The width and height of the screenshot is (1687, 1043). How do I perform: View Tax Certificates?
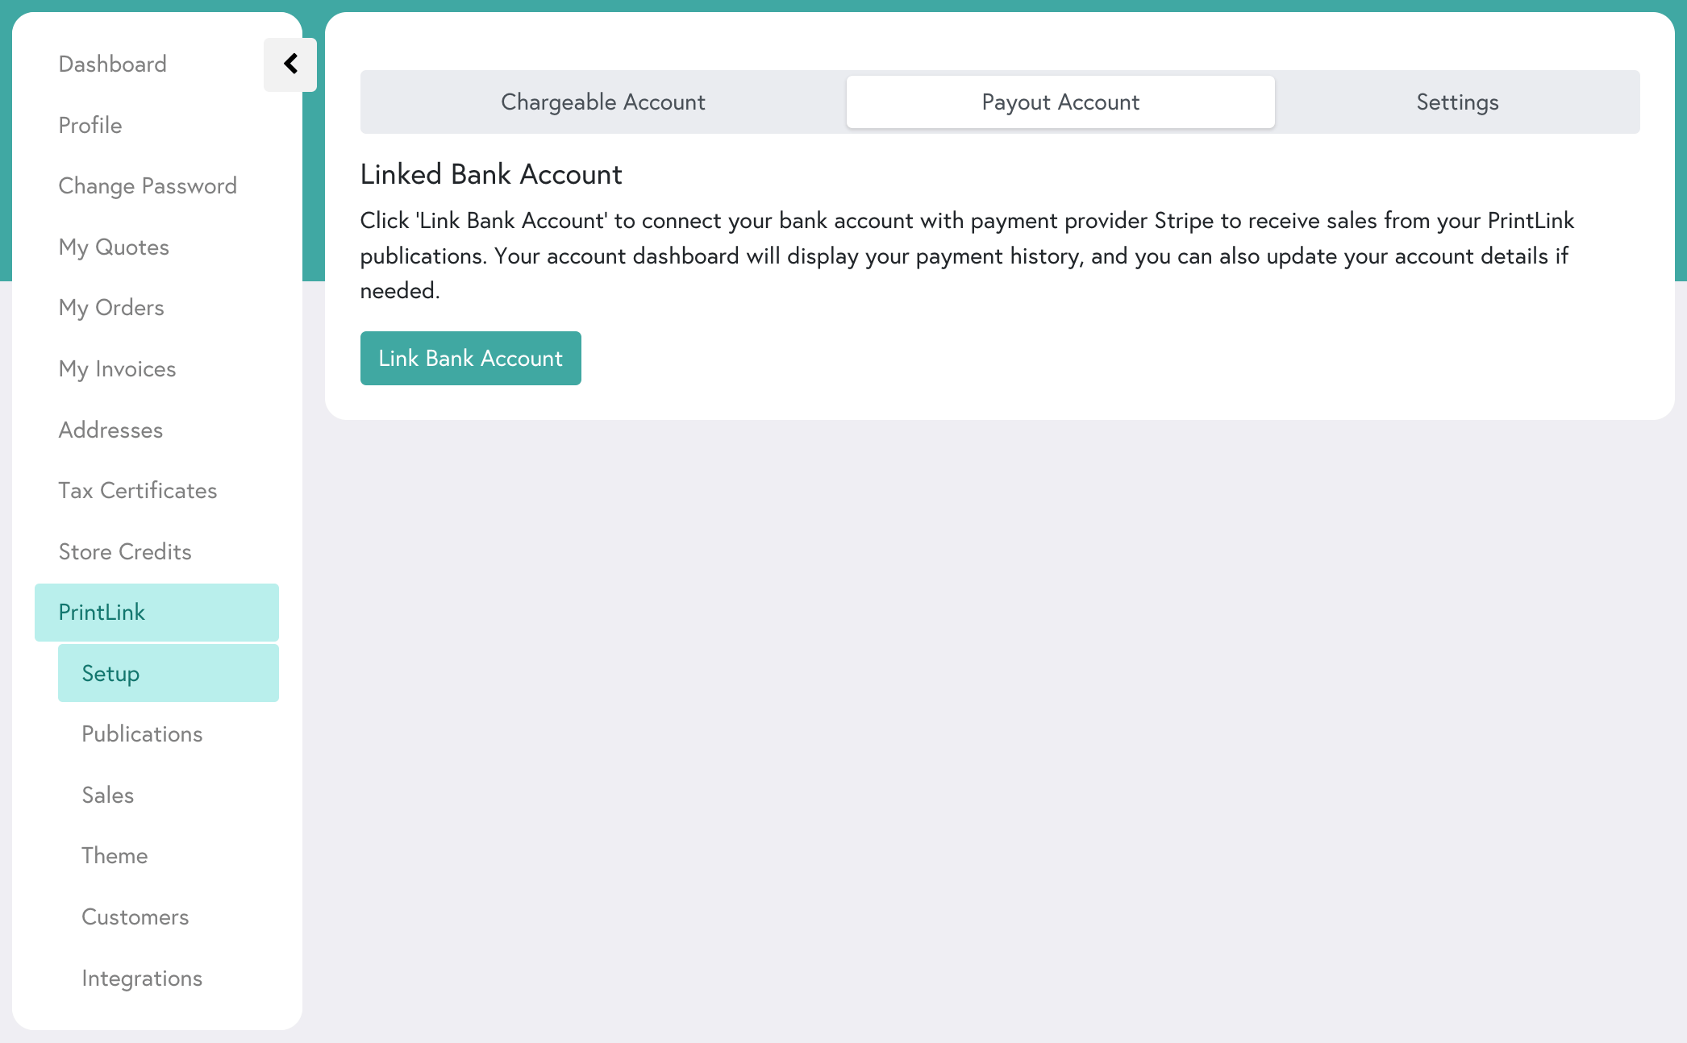(137, 490)
